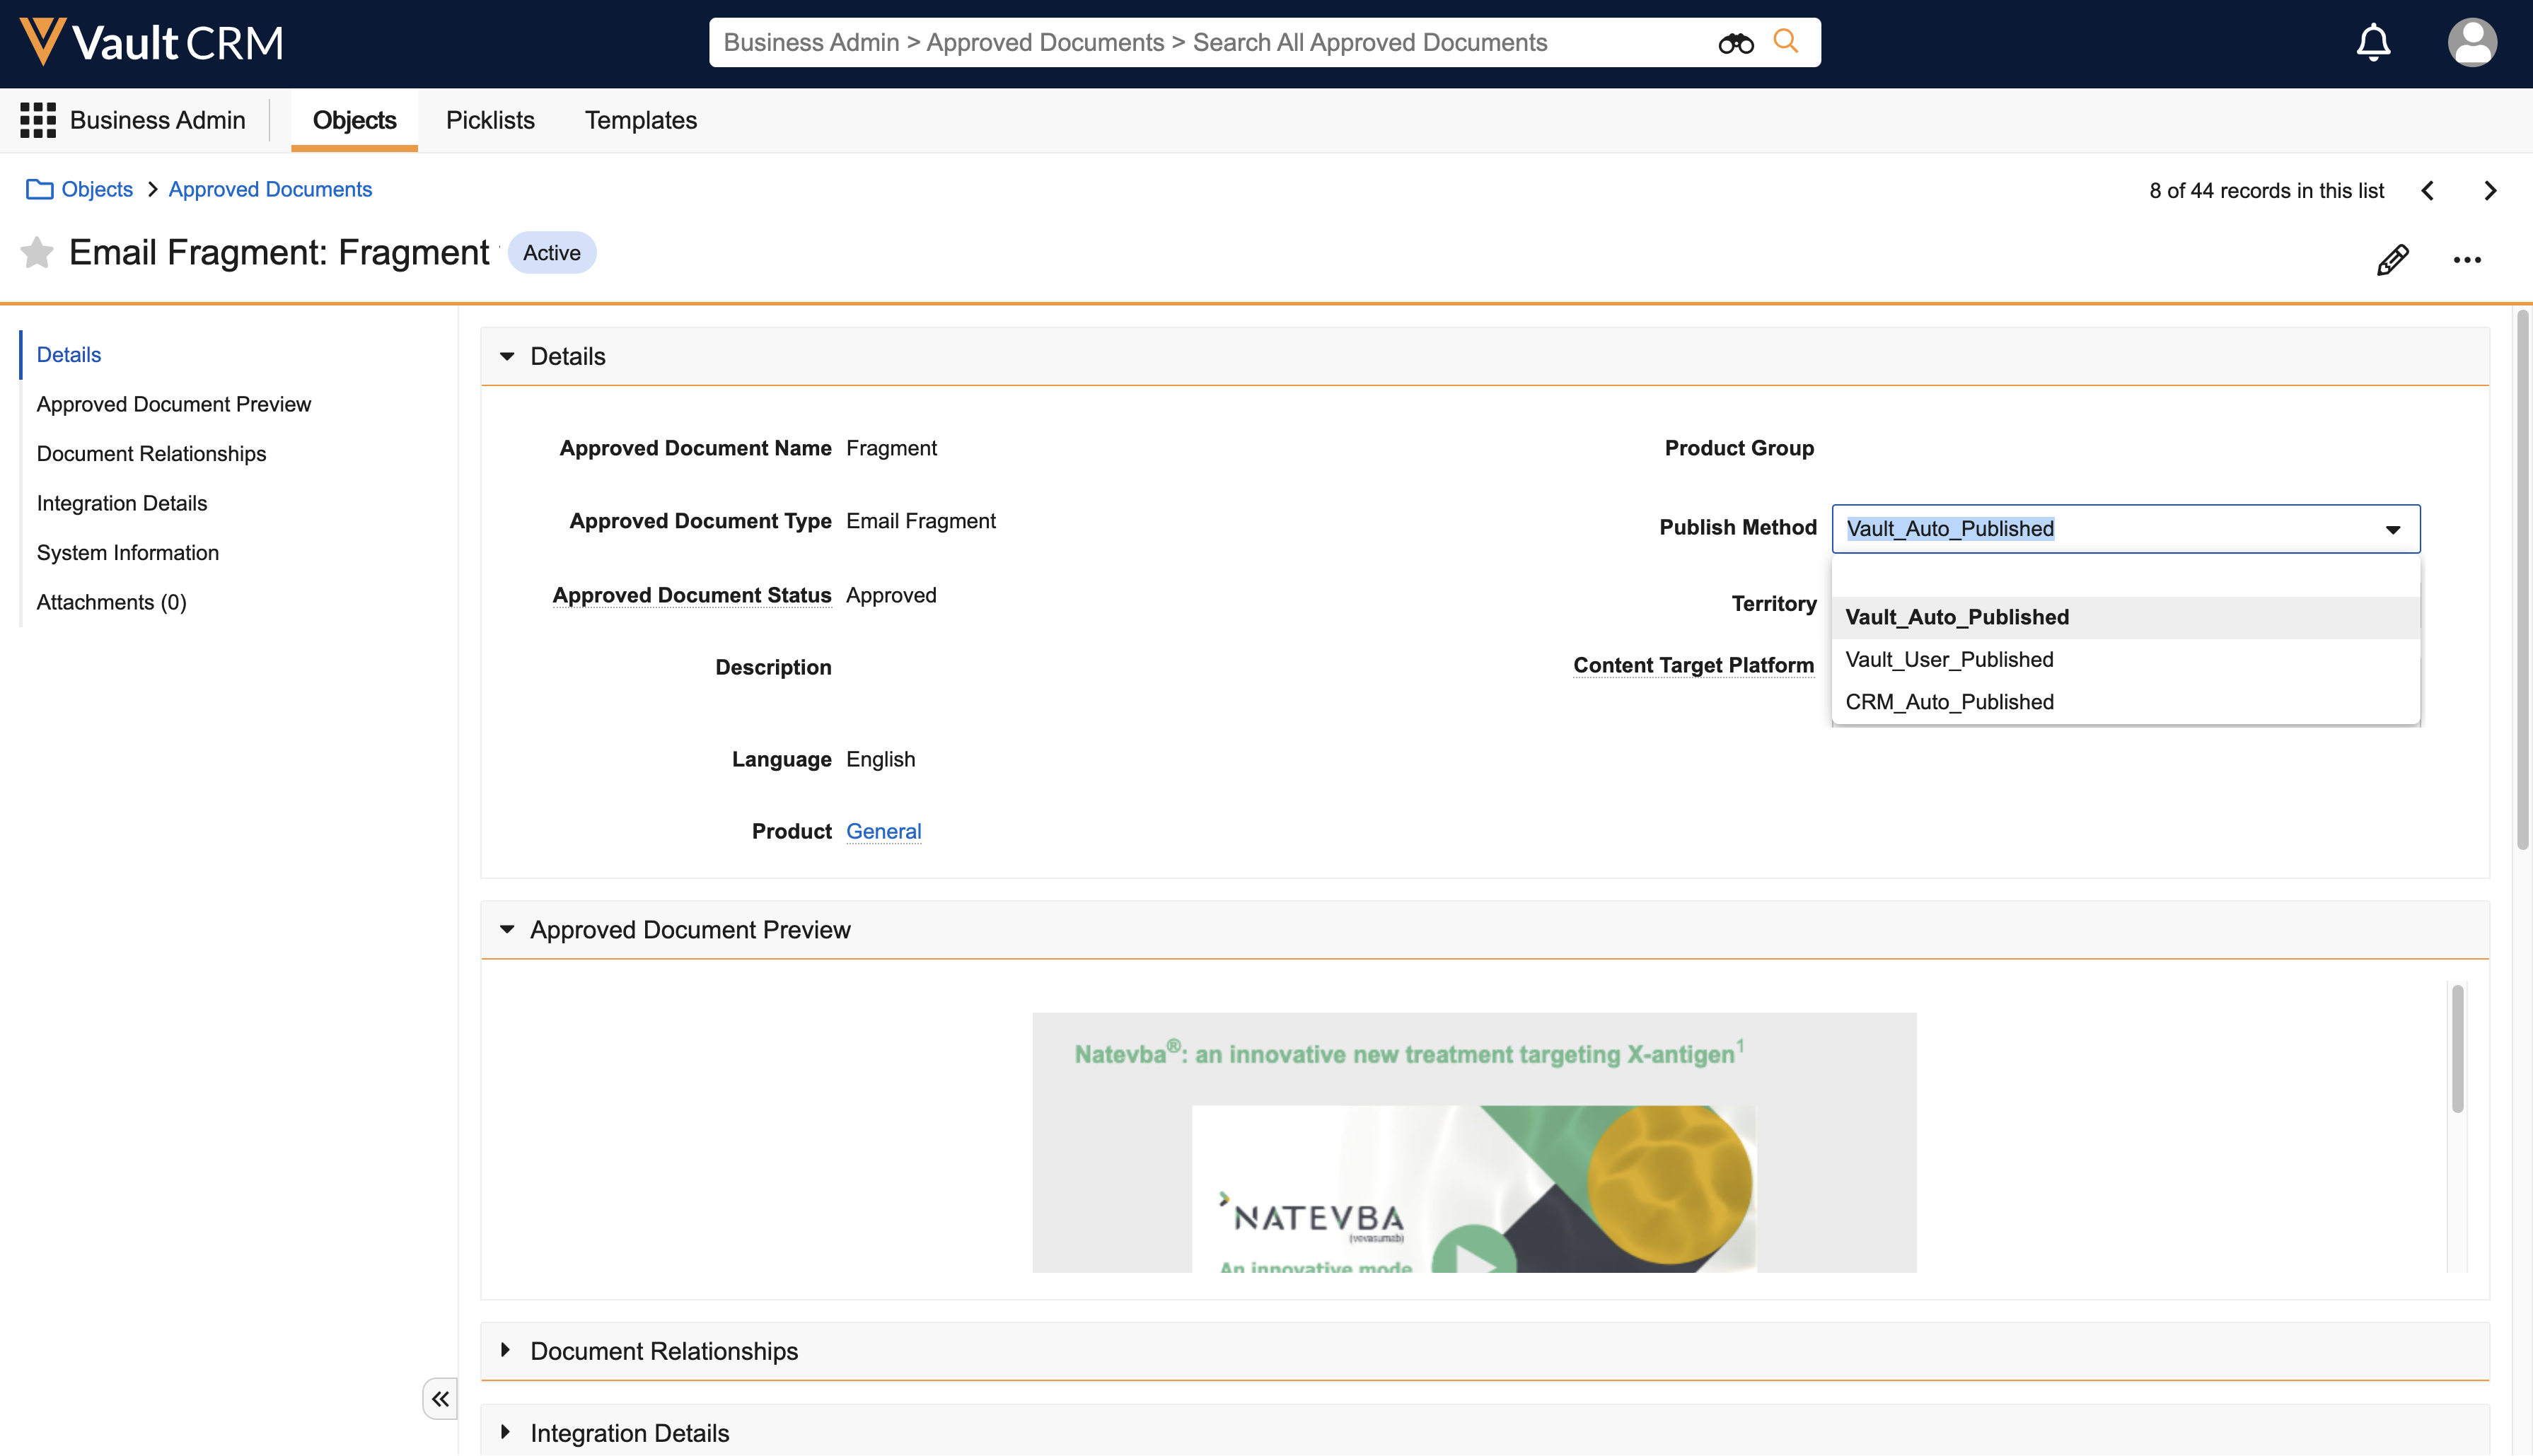The width and height of the screenshot is (2533, 1456).
Task: Collapse the Details section
Action: tap(507, 357)
